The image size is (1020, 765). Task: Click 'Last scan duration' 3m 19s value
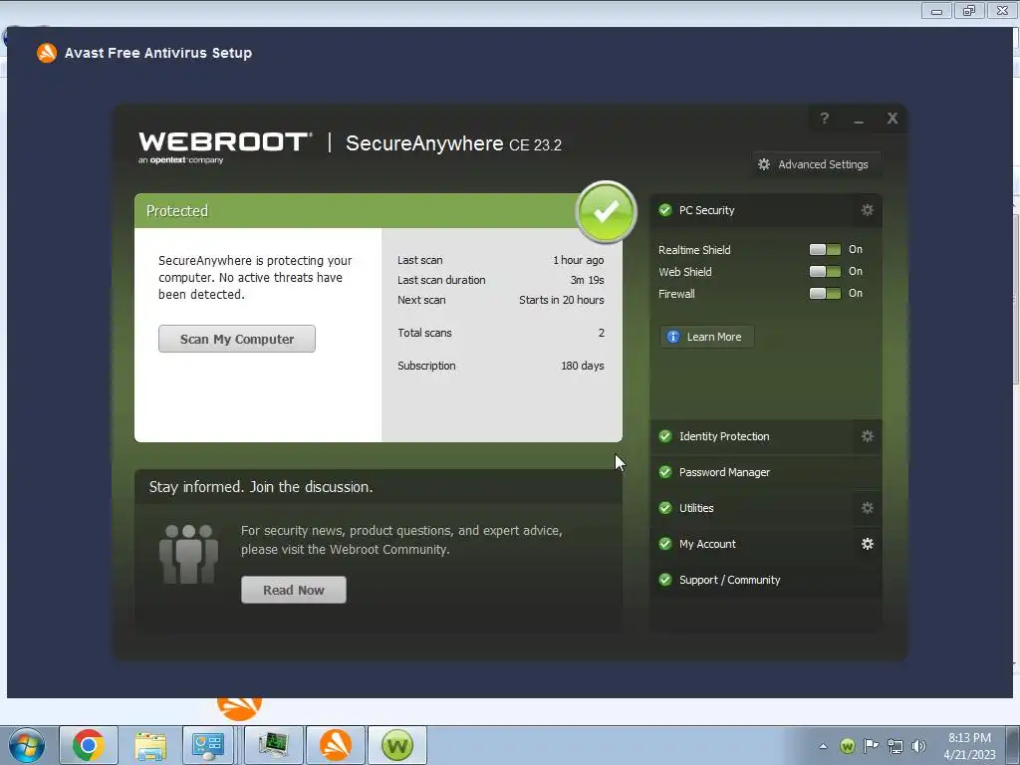[x=587, y=280]
